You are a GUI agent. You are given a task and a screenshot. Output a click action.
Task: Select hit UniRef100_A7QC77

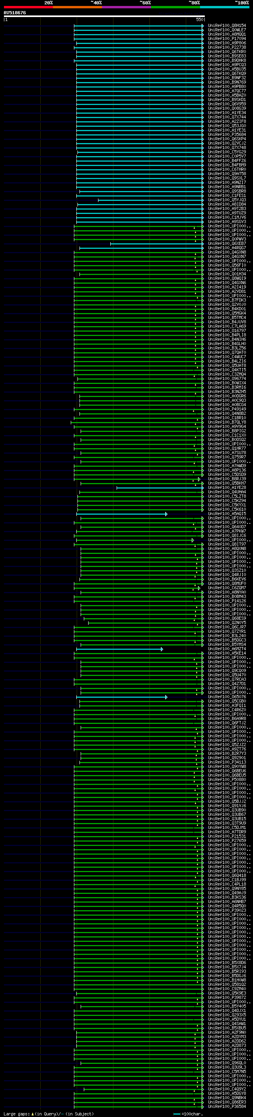(227, 91)
